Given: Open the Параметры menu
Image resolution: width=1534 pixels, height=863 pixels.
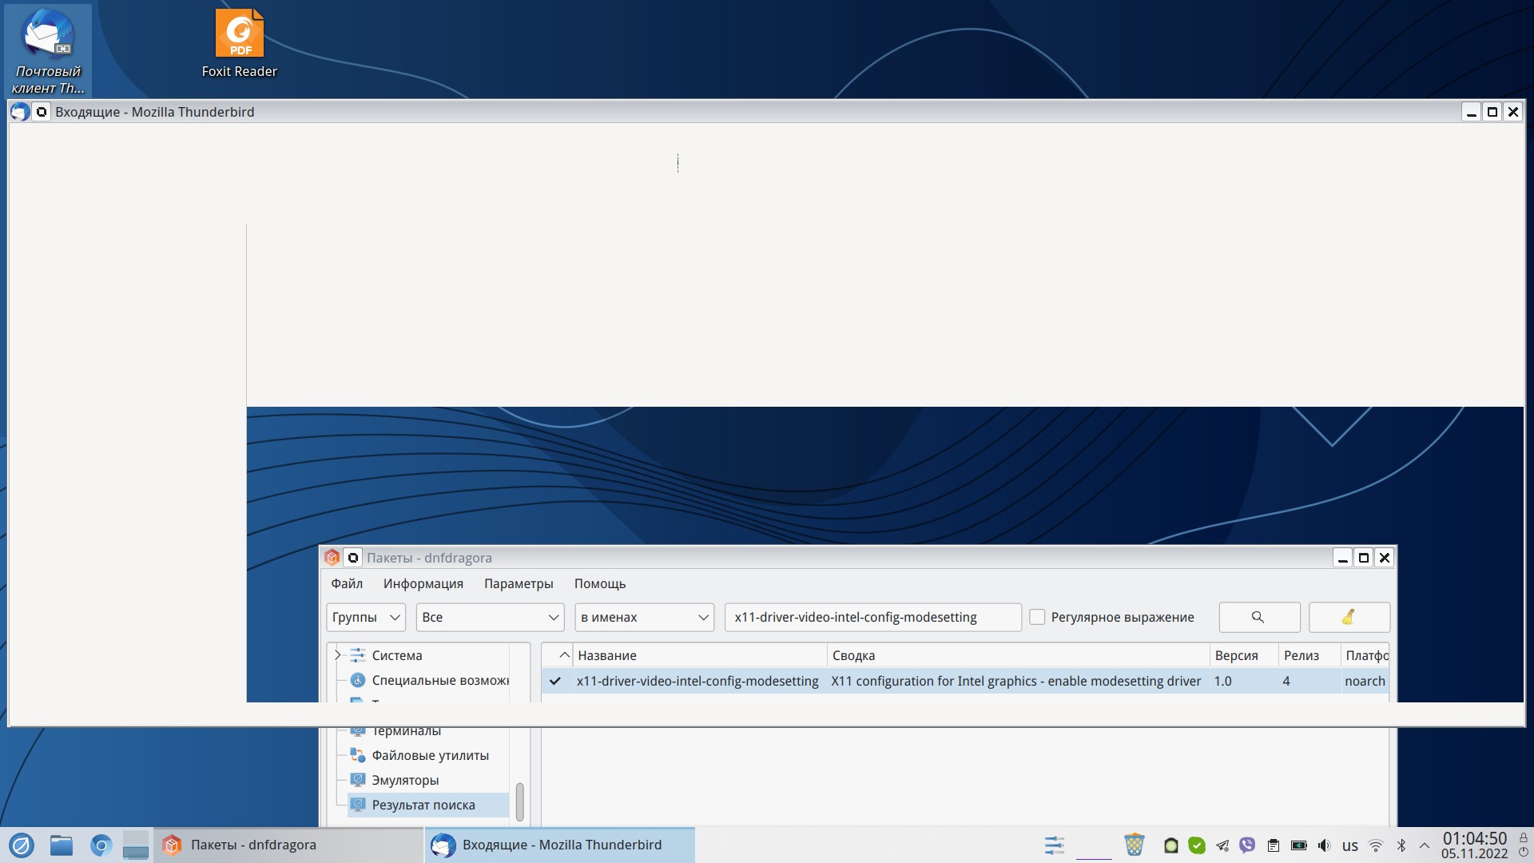Looking at the screenshot, I should pyautogui.click(x=518, y=583).
